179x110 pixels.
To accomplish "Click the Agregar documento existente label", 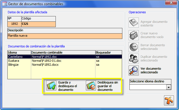I will coord(154,23).
